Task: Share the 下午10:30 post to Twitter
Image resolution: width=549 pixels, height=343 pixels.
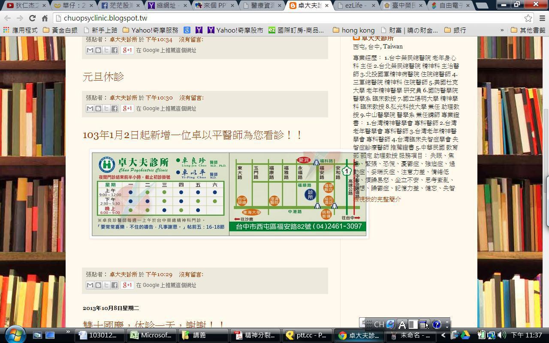Action: click(106, 108)
